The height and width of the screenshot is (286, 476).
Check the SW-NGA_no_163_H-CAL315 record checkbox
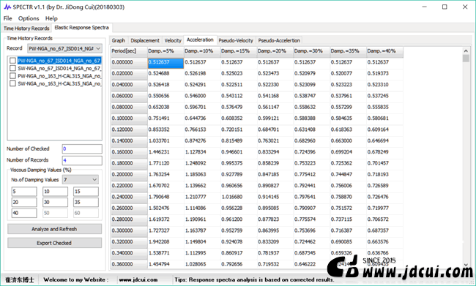(x=12, y=83)
